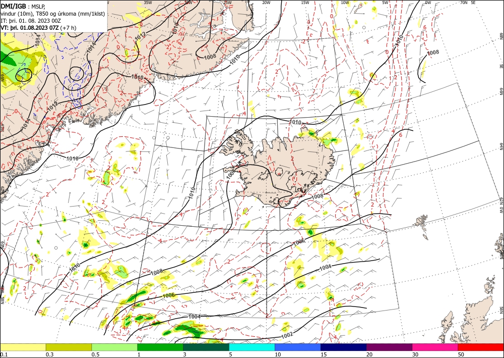The width and height of the screenshot is (504, 358).
Task: Click the 15W longitude label
Action: click(305, 2)
